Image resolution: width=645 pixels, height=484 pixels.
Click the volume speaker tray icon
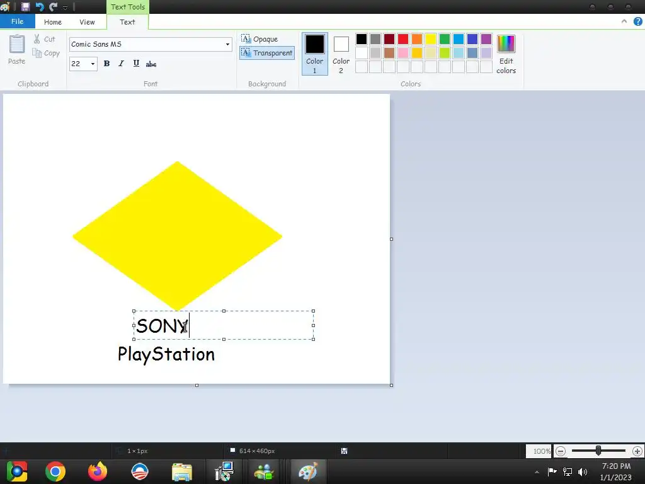[583, 471]
